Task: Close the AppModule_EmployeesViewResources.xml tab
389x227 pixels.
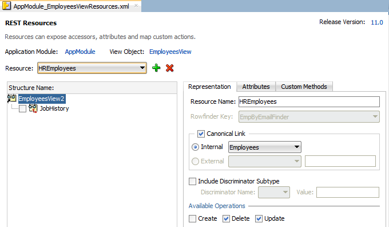Action: click(x=136, y=6)
